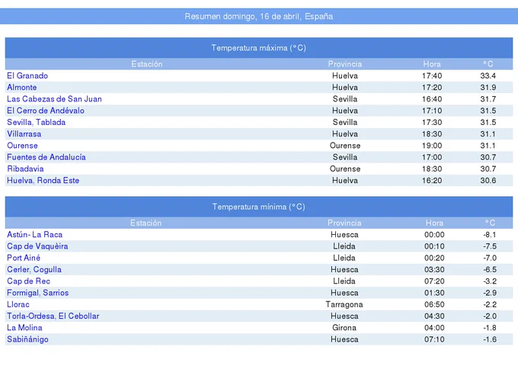
Task: Open the Villarrasa station link
Action: tap(24, 134)
